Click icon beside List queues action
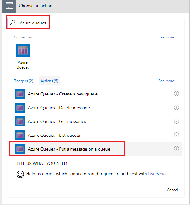The image size is (190, 205). pyautogui.click(x=20, y=135)
